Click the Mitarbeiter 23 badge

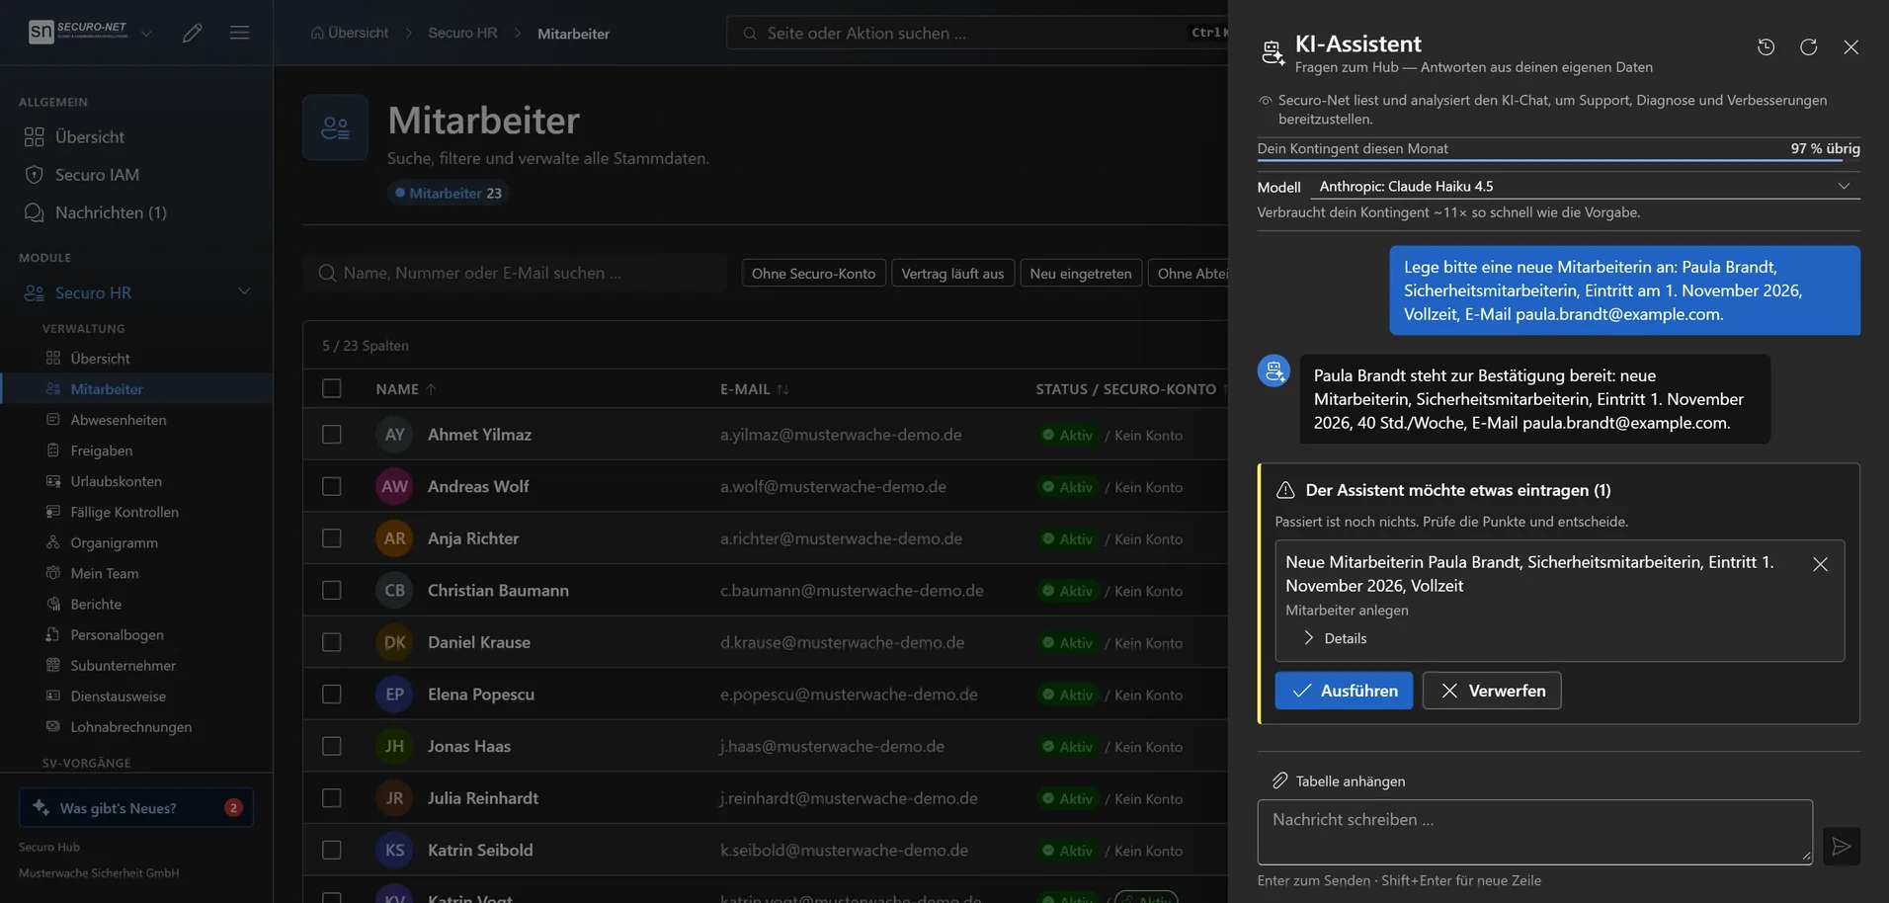tap(449, 193)
